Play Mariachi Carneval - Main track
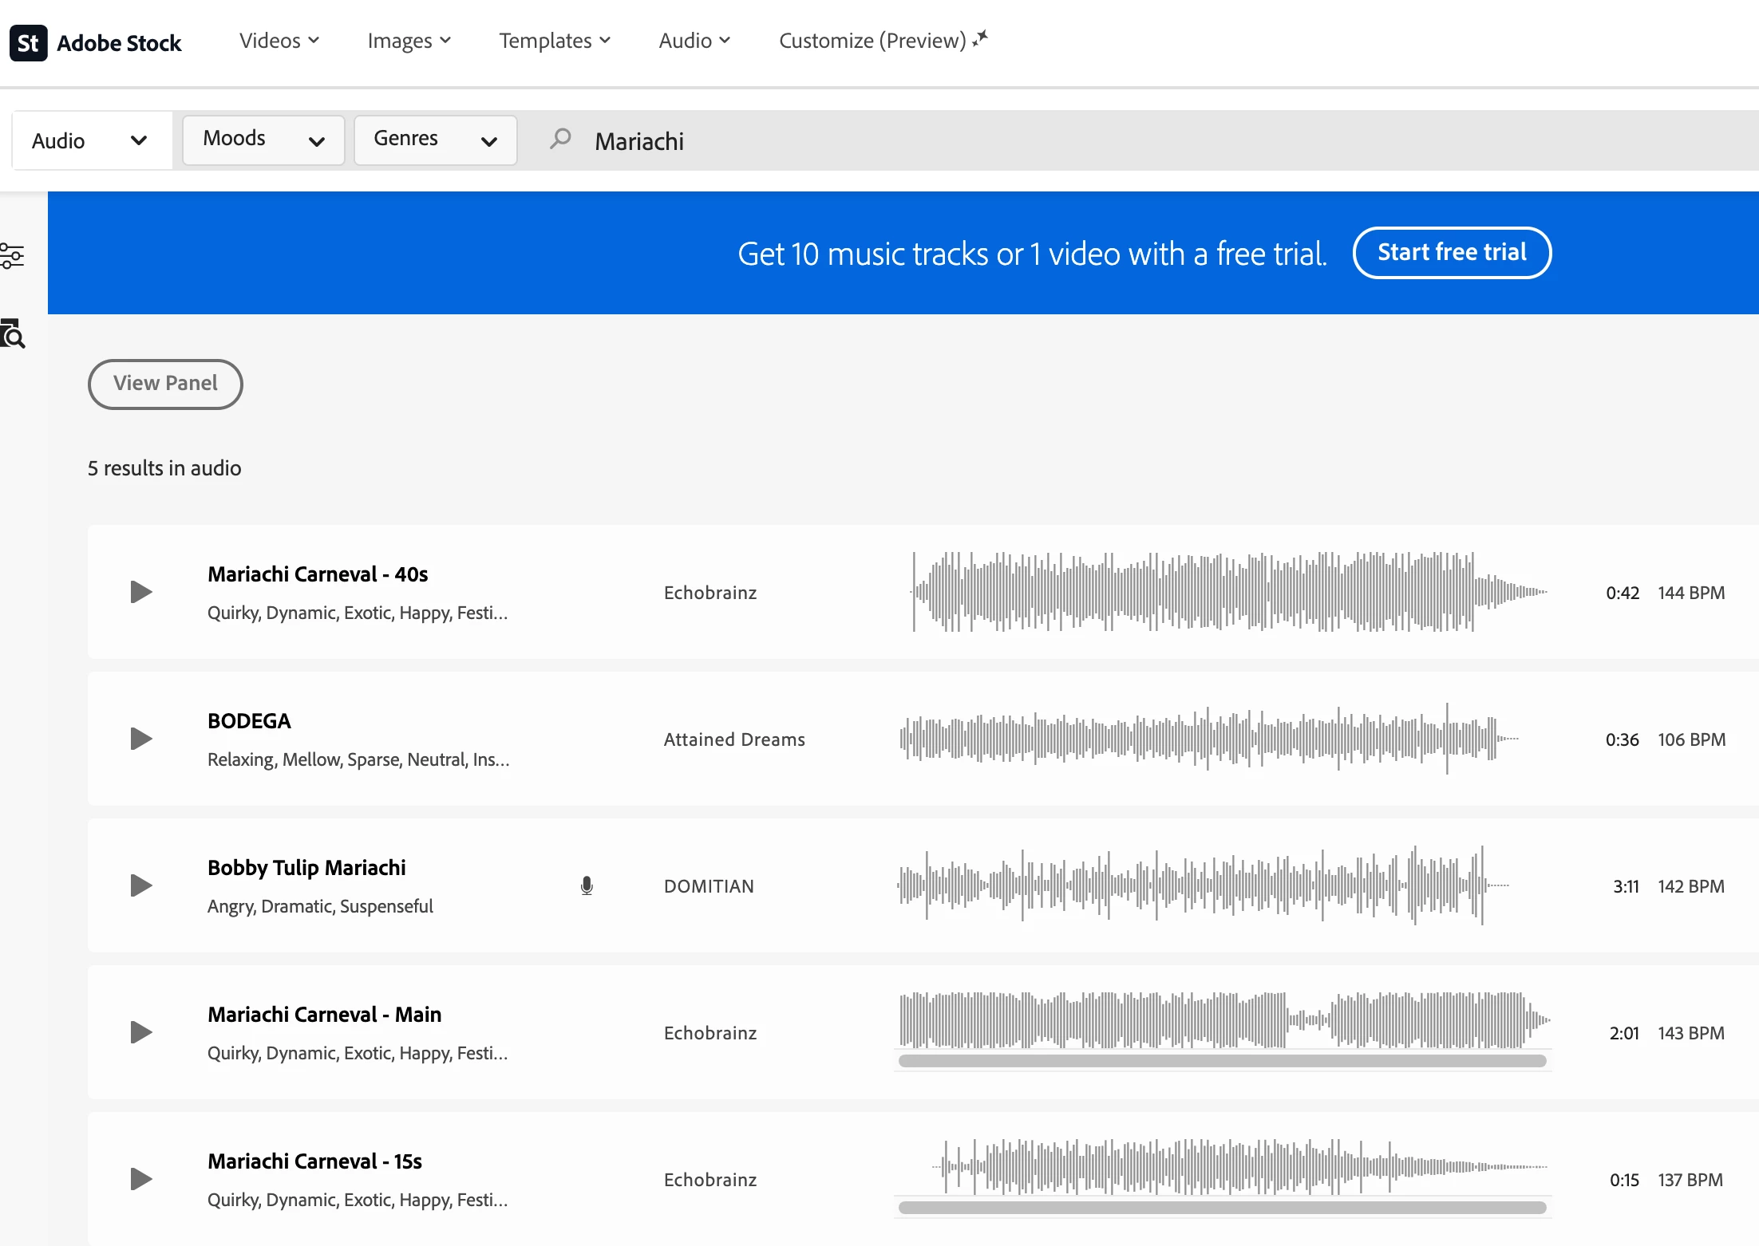Viewport: 1759px width, 1246px height. pos(141,1032)
